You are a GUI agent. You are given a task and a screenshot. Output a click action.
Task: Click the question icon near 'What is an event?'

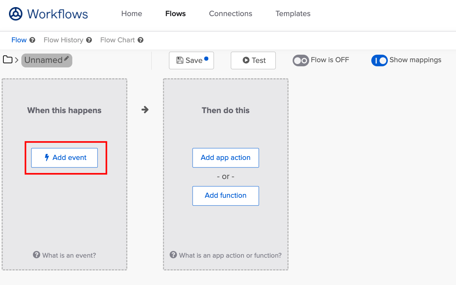click(36, 255)
